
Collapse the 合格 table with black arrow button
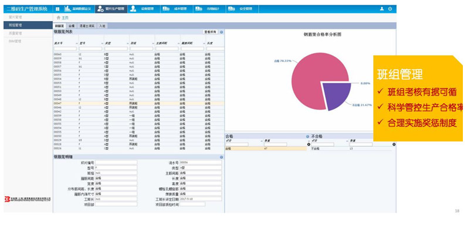(309, 144)
